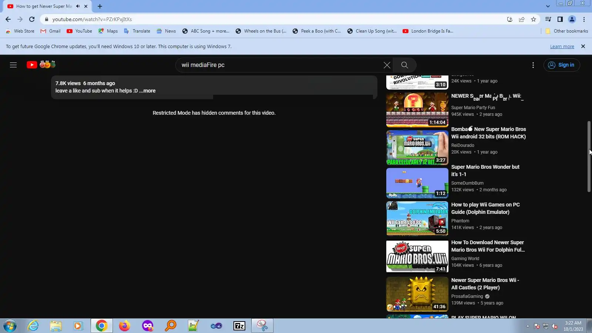Play Super Mario Bros Wonder 1-1 thumbnail

[x=417, y=183]
